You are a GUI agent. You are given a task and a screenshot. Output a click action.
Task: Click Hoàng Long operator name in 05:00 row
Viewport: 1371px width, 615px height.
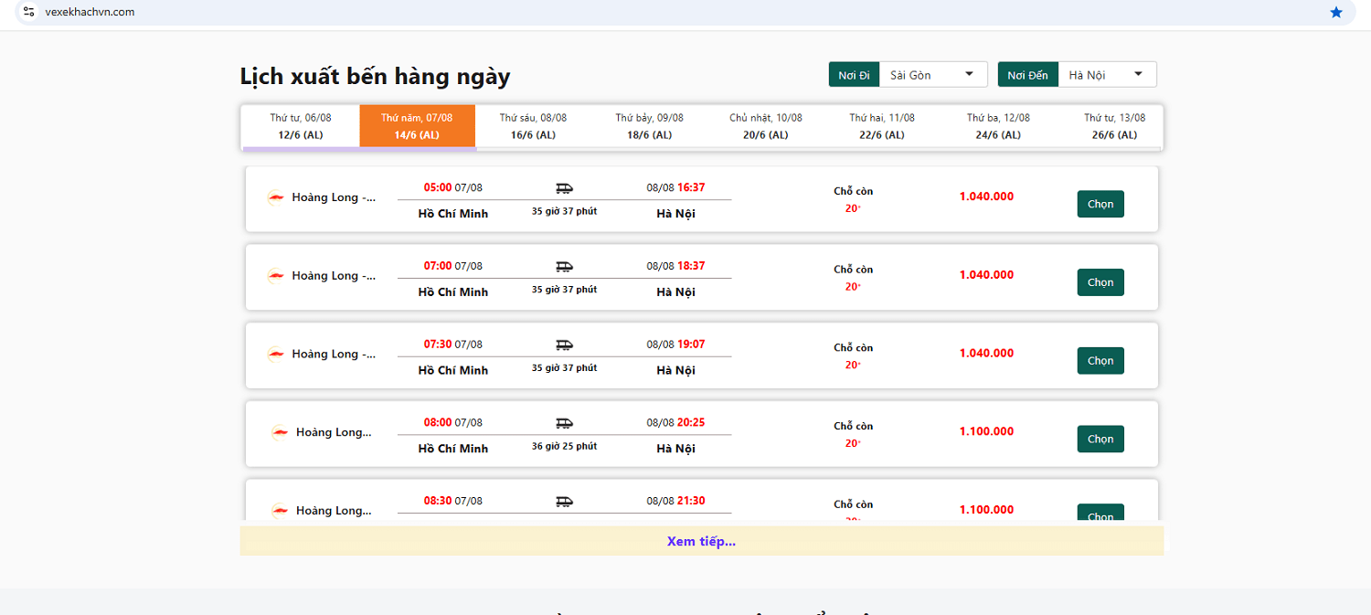[x=334, y=197]
